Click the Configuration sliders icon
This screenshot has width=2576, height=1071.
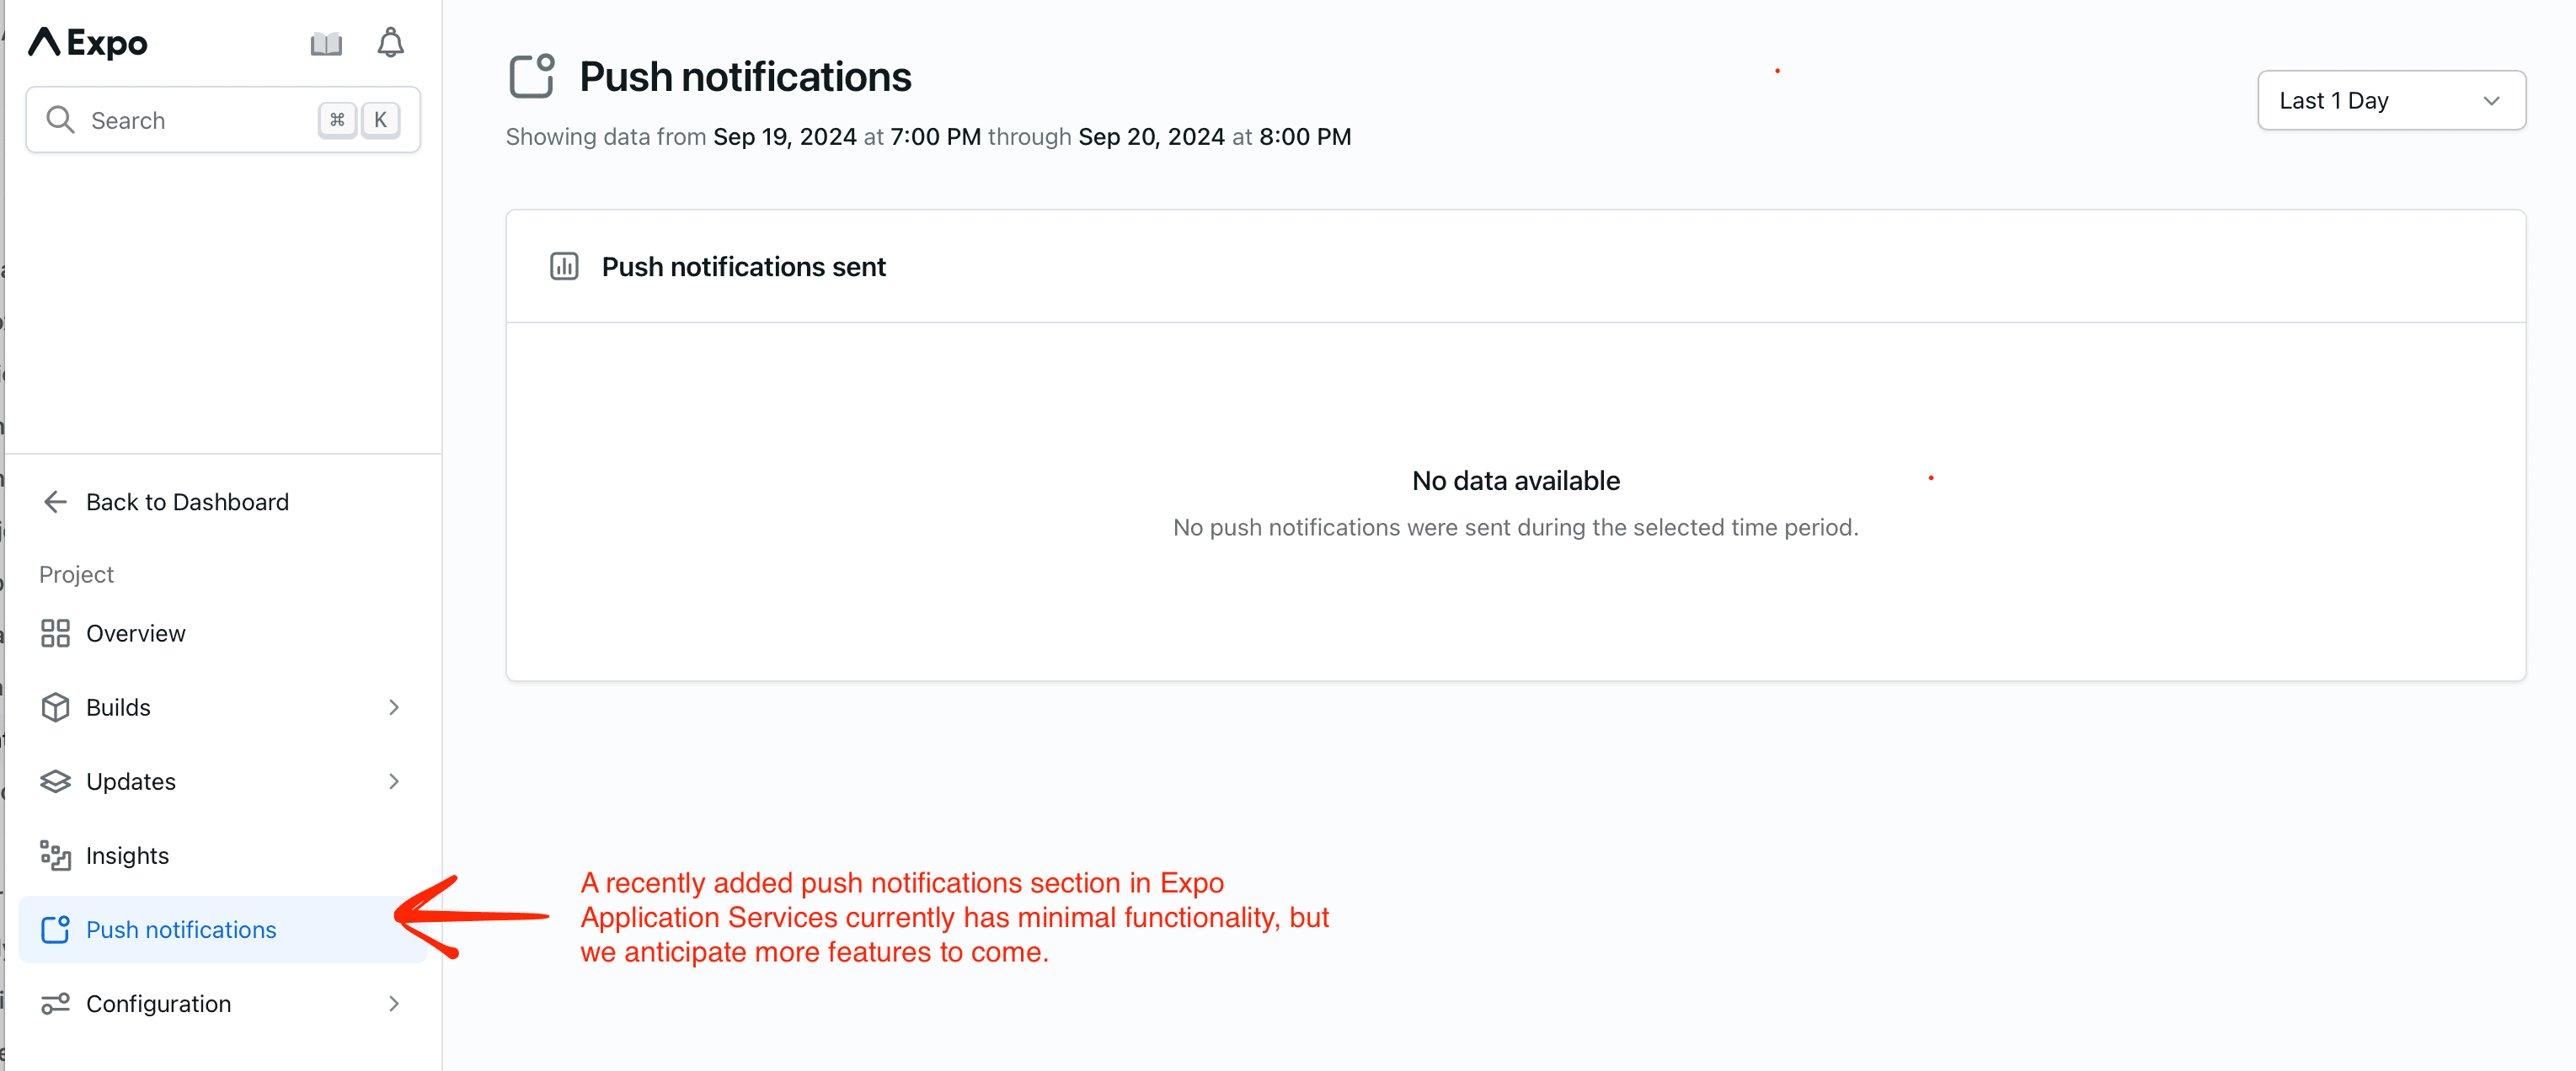55,1003
